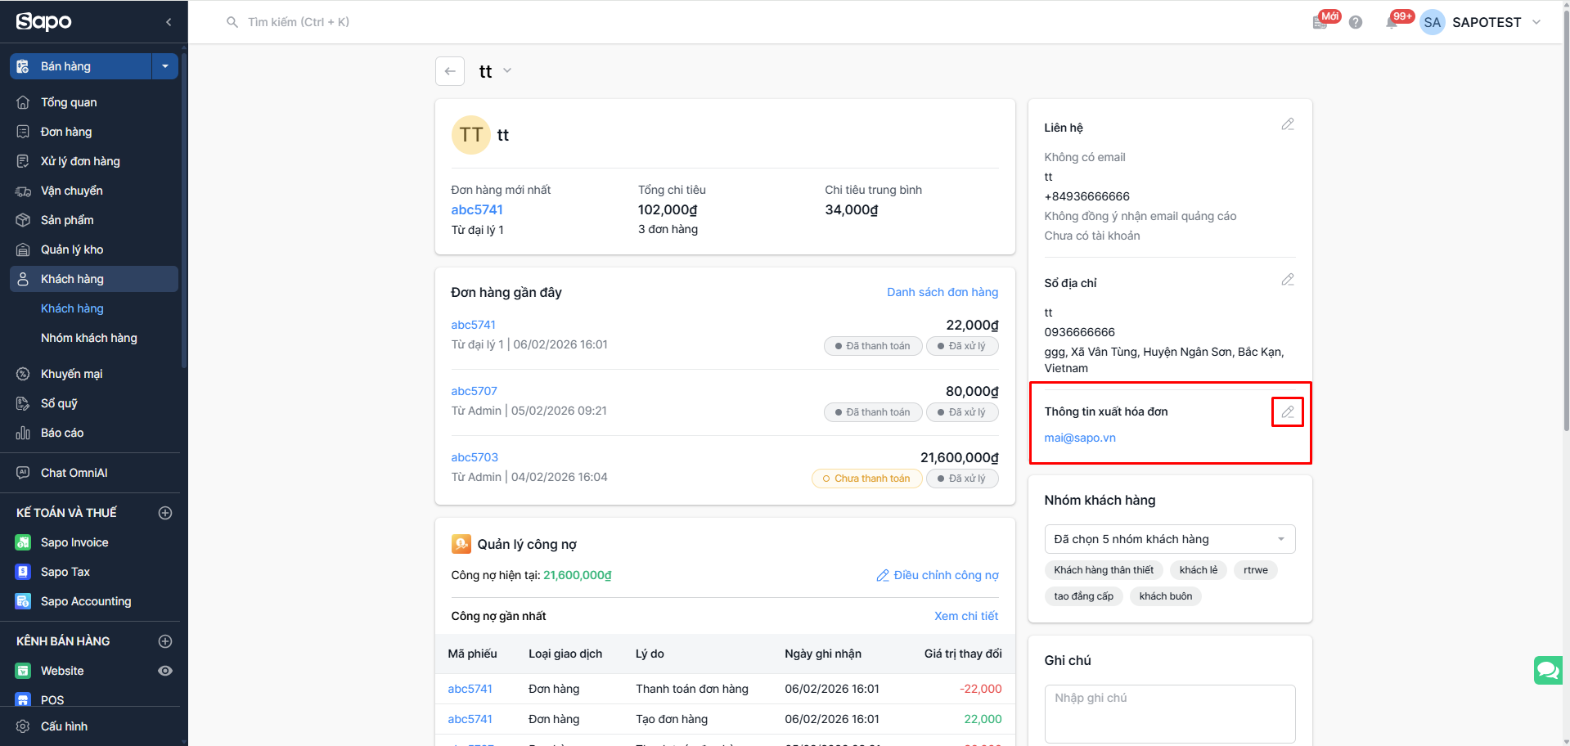Open the Danh sách đơn hàng link

click(942, 292)
